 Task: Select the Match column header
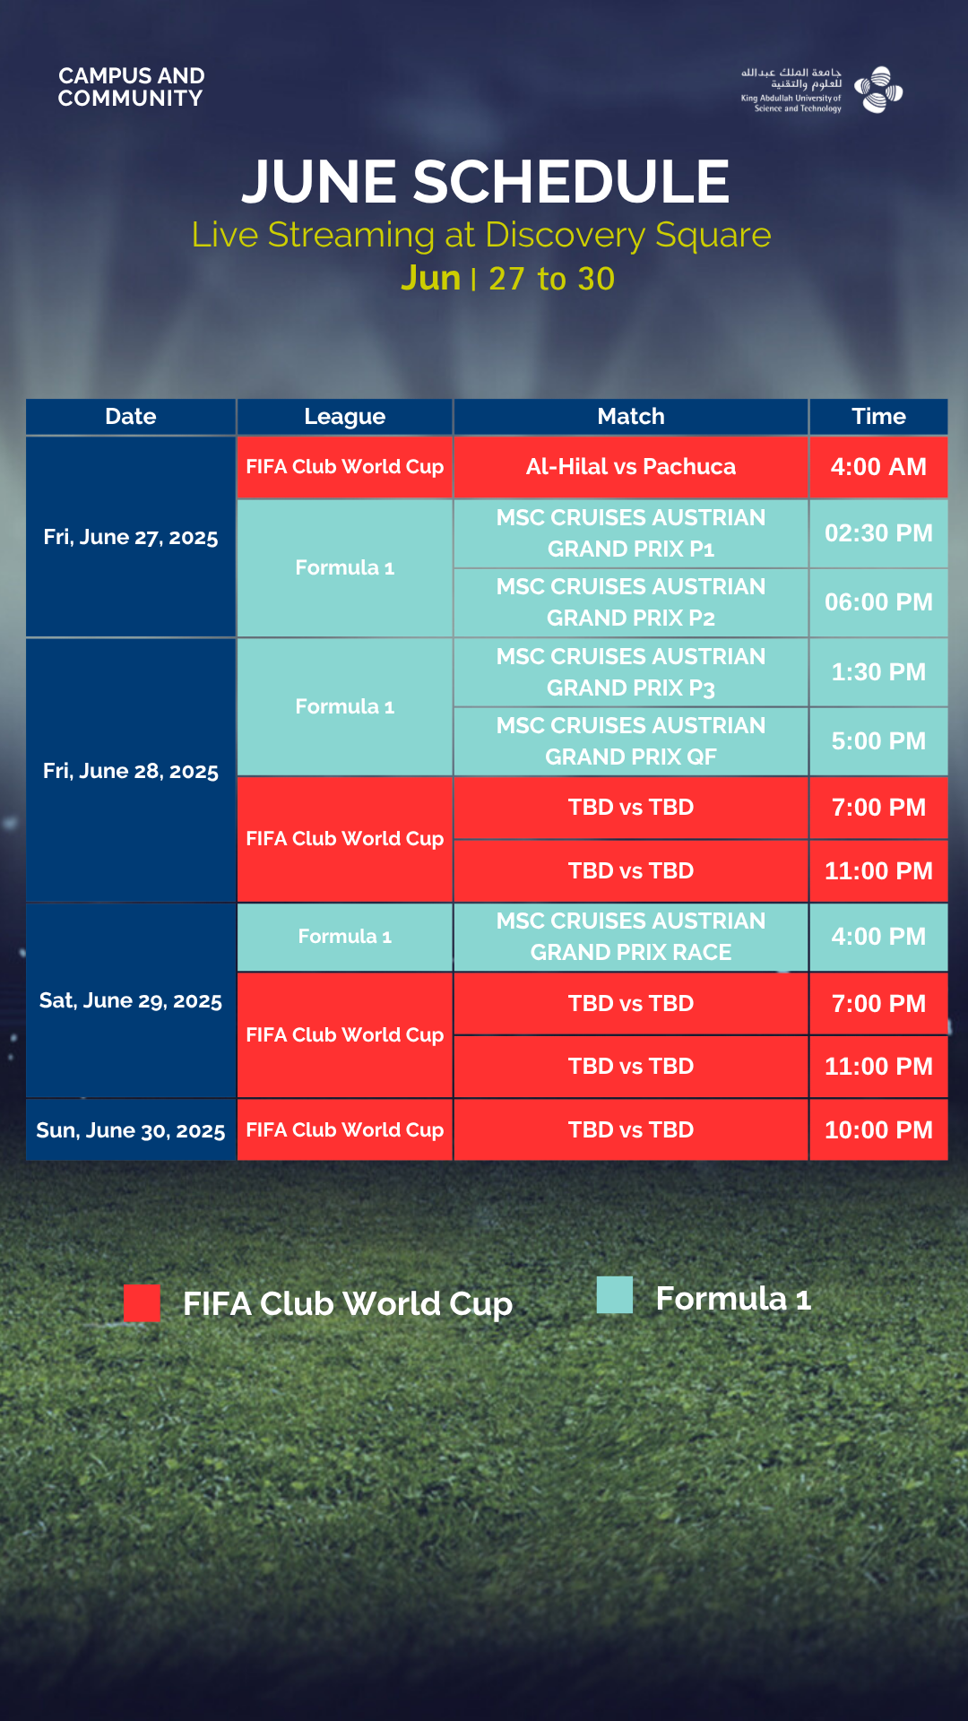coord(631,417)
